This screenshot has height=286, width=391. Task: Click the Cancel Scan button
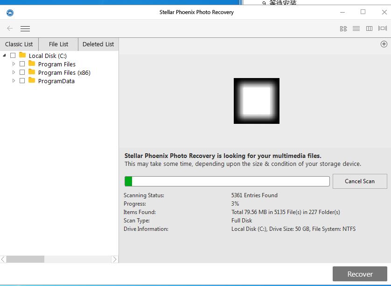pos(360,181)
